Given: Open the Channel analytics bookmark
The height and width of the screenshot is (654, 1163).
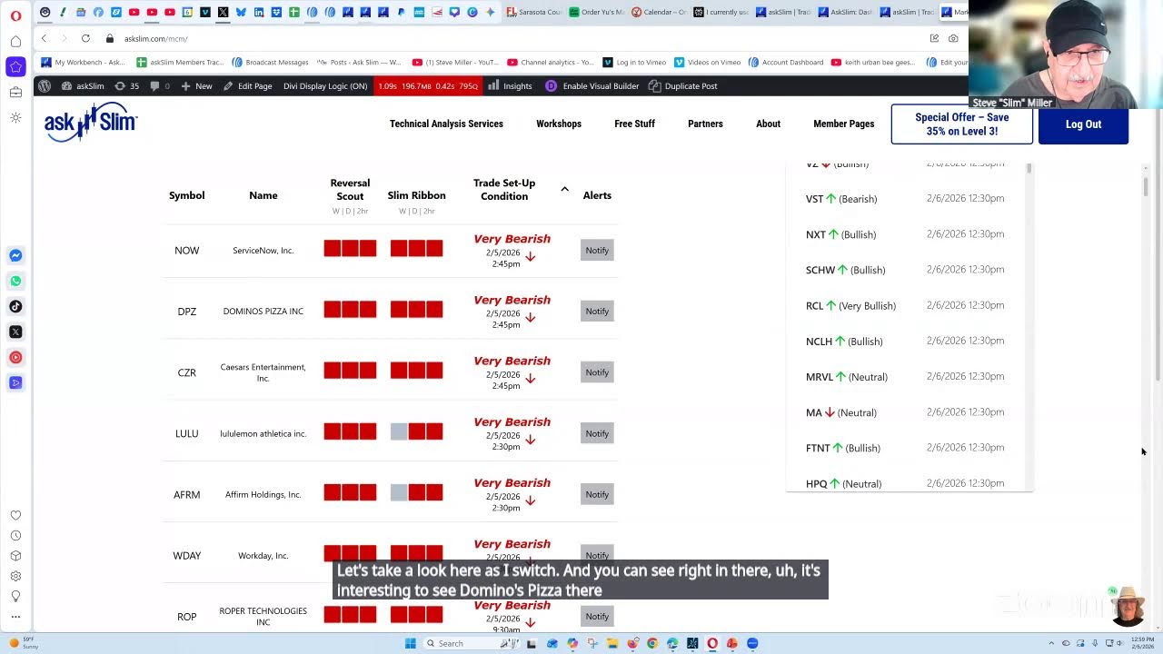Looking at the screenshot, I should pyautogui.click(x=551, y=63).
